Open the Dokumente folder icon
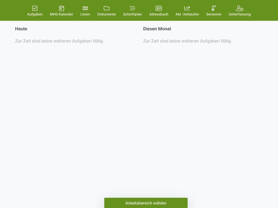Viewport: 278px width, 208px height. click(106, 8)
